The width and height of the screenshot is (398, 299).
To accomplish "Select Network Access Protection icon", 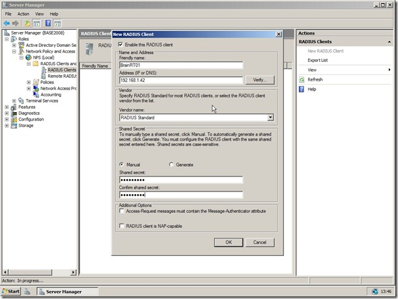I will coord(36,89).
